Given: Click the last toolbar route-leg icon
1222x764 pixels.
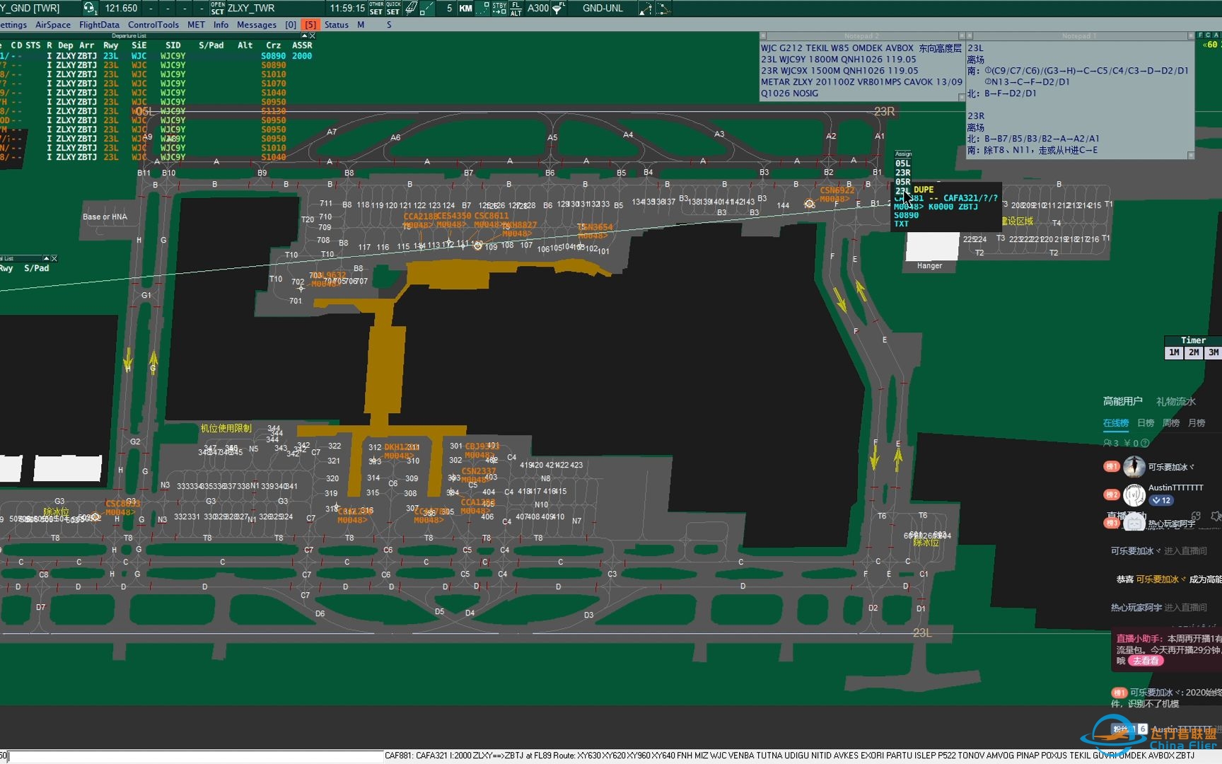Looking at the screenshot, I should pyautogui.click(x=663, y=8).
